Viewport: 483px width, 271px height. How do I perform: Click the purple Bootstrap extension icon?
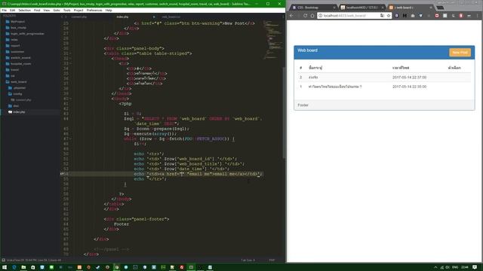pyautogui.click(x=397, y=15)
